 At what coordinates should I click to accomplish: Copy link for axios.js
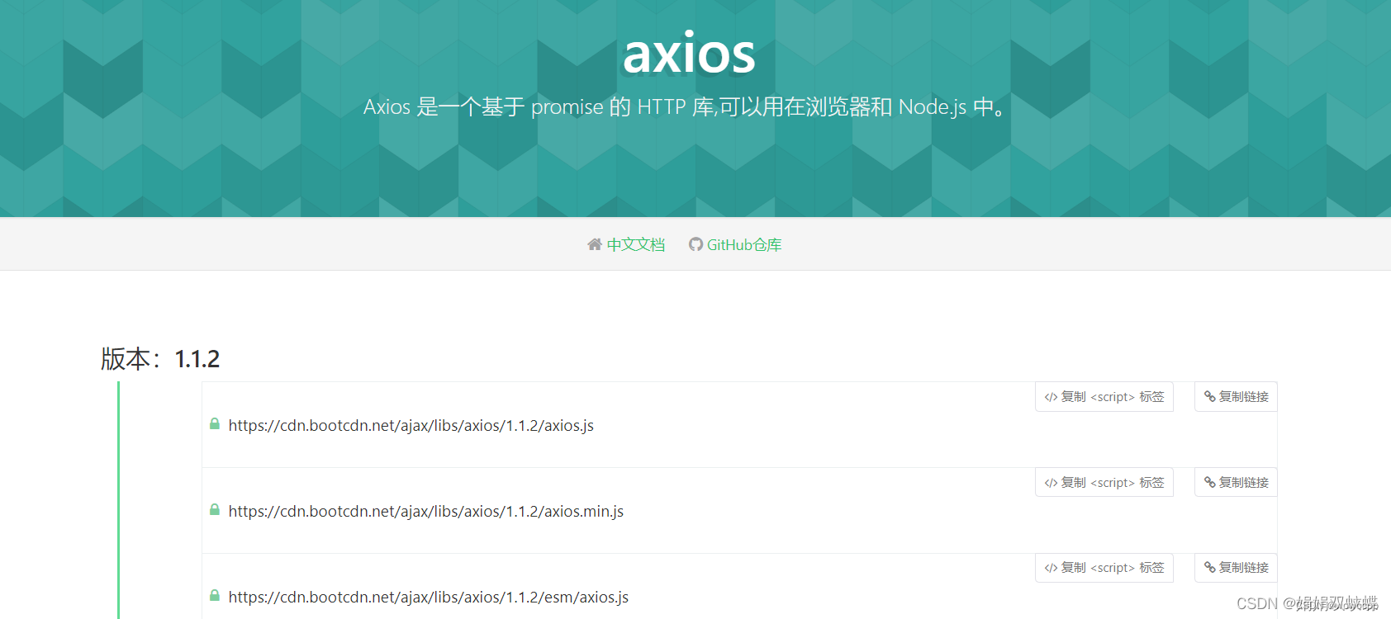click(1236, 397)
